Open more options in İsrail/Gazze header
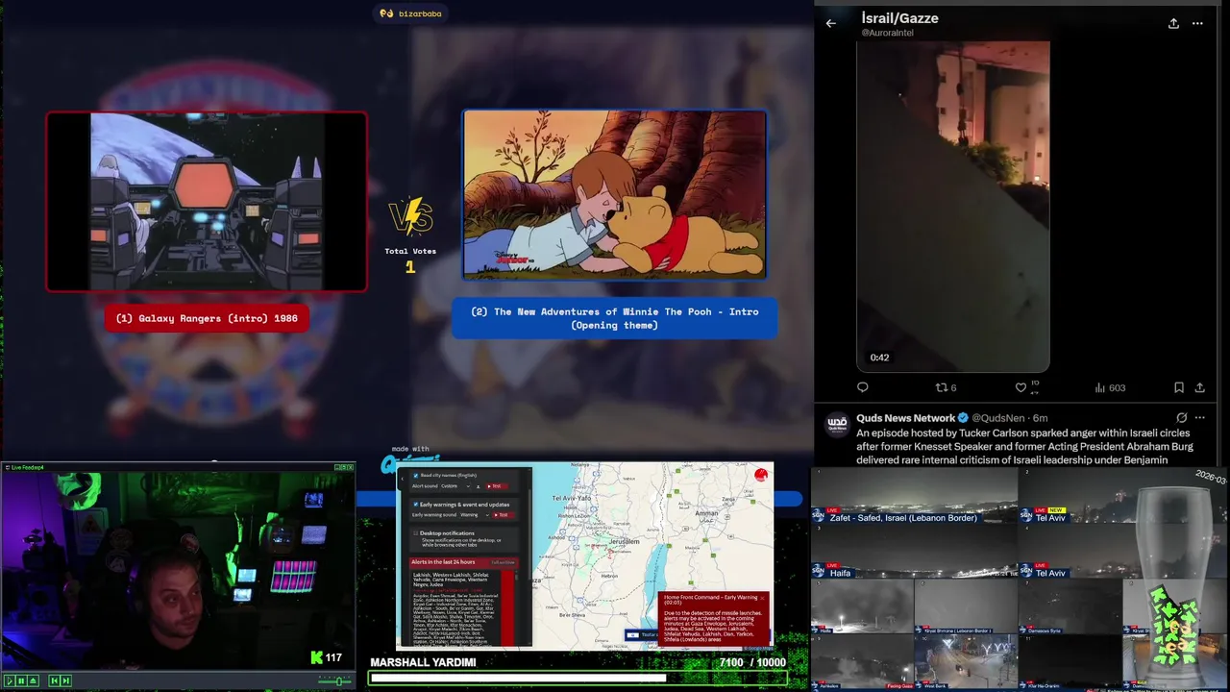This screenshot has width=1230, height=692. (x=1197, y=23)
